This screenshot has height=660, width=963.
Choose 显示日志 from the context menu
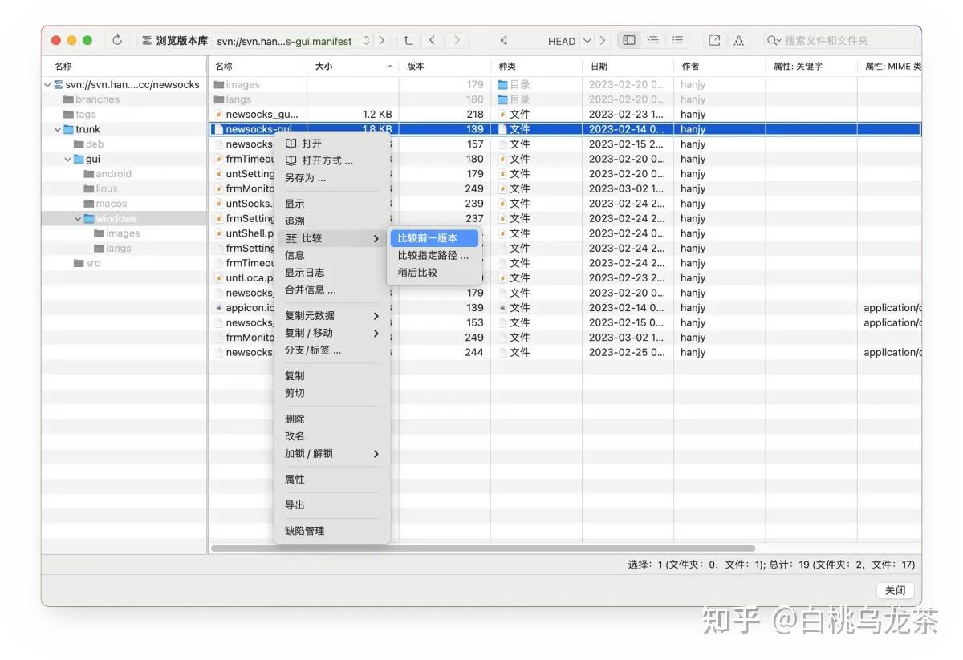tap(306, 272)
